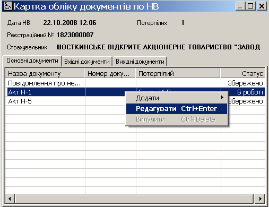The width and height of the screenshot is (269, 207).
Task: Click the horizontal scrollbar left arrow
Action: pyautogui.click(x=10, y=199)
